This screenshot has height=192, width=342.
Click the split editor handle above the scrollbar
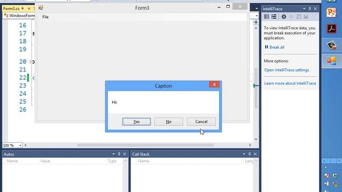pos(256,22)
